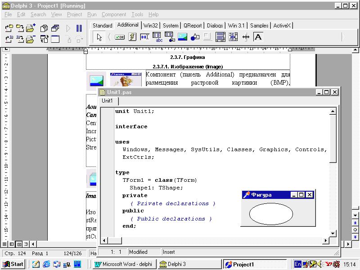360x270 pixels.
Task: Switch to Delphi 3 taskbar button
Action: coord(189,264)
